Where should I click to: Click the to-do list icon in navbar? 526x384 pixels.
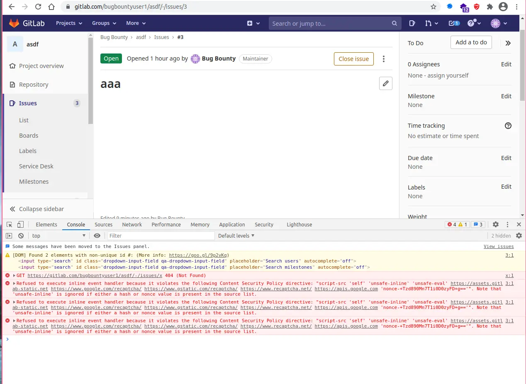[x=454, y=23]
